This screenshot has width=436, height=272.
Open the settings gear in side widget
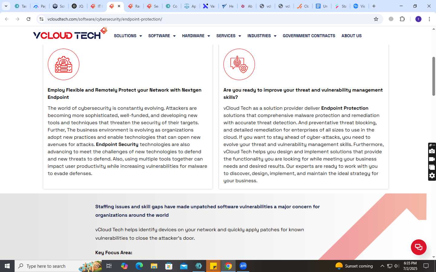432,176
